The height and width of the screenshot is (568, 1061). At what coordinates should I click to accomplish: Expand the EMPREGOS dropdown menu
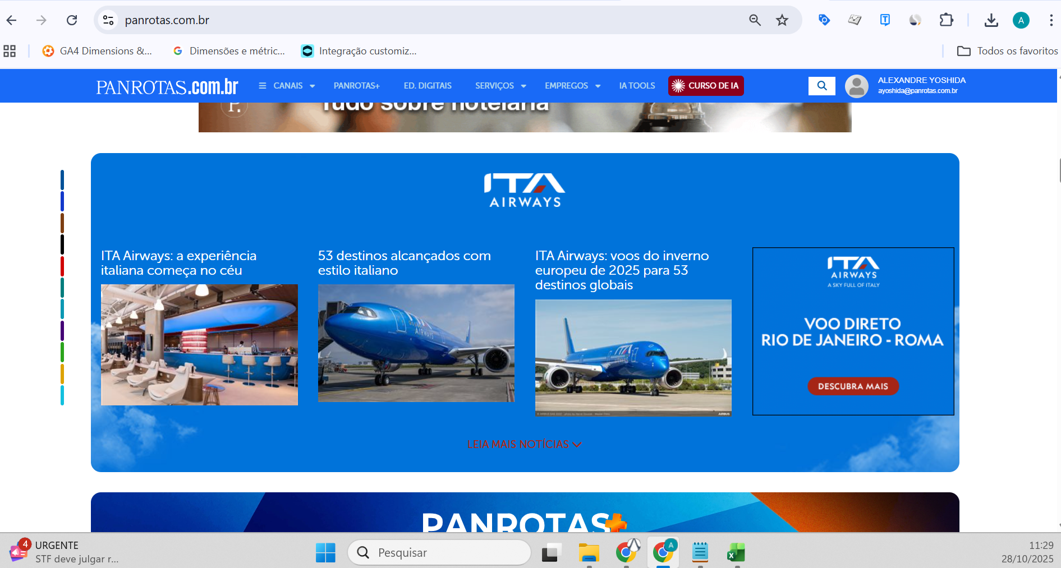click(572, 86)
